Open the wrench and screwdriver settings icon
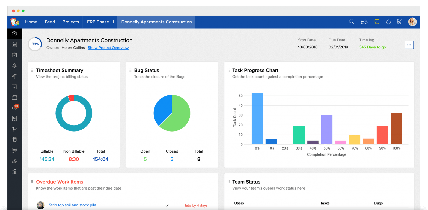 [399, 22]
